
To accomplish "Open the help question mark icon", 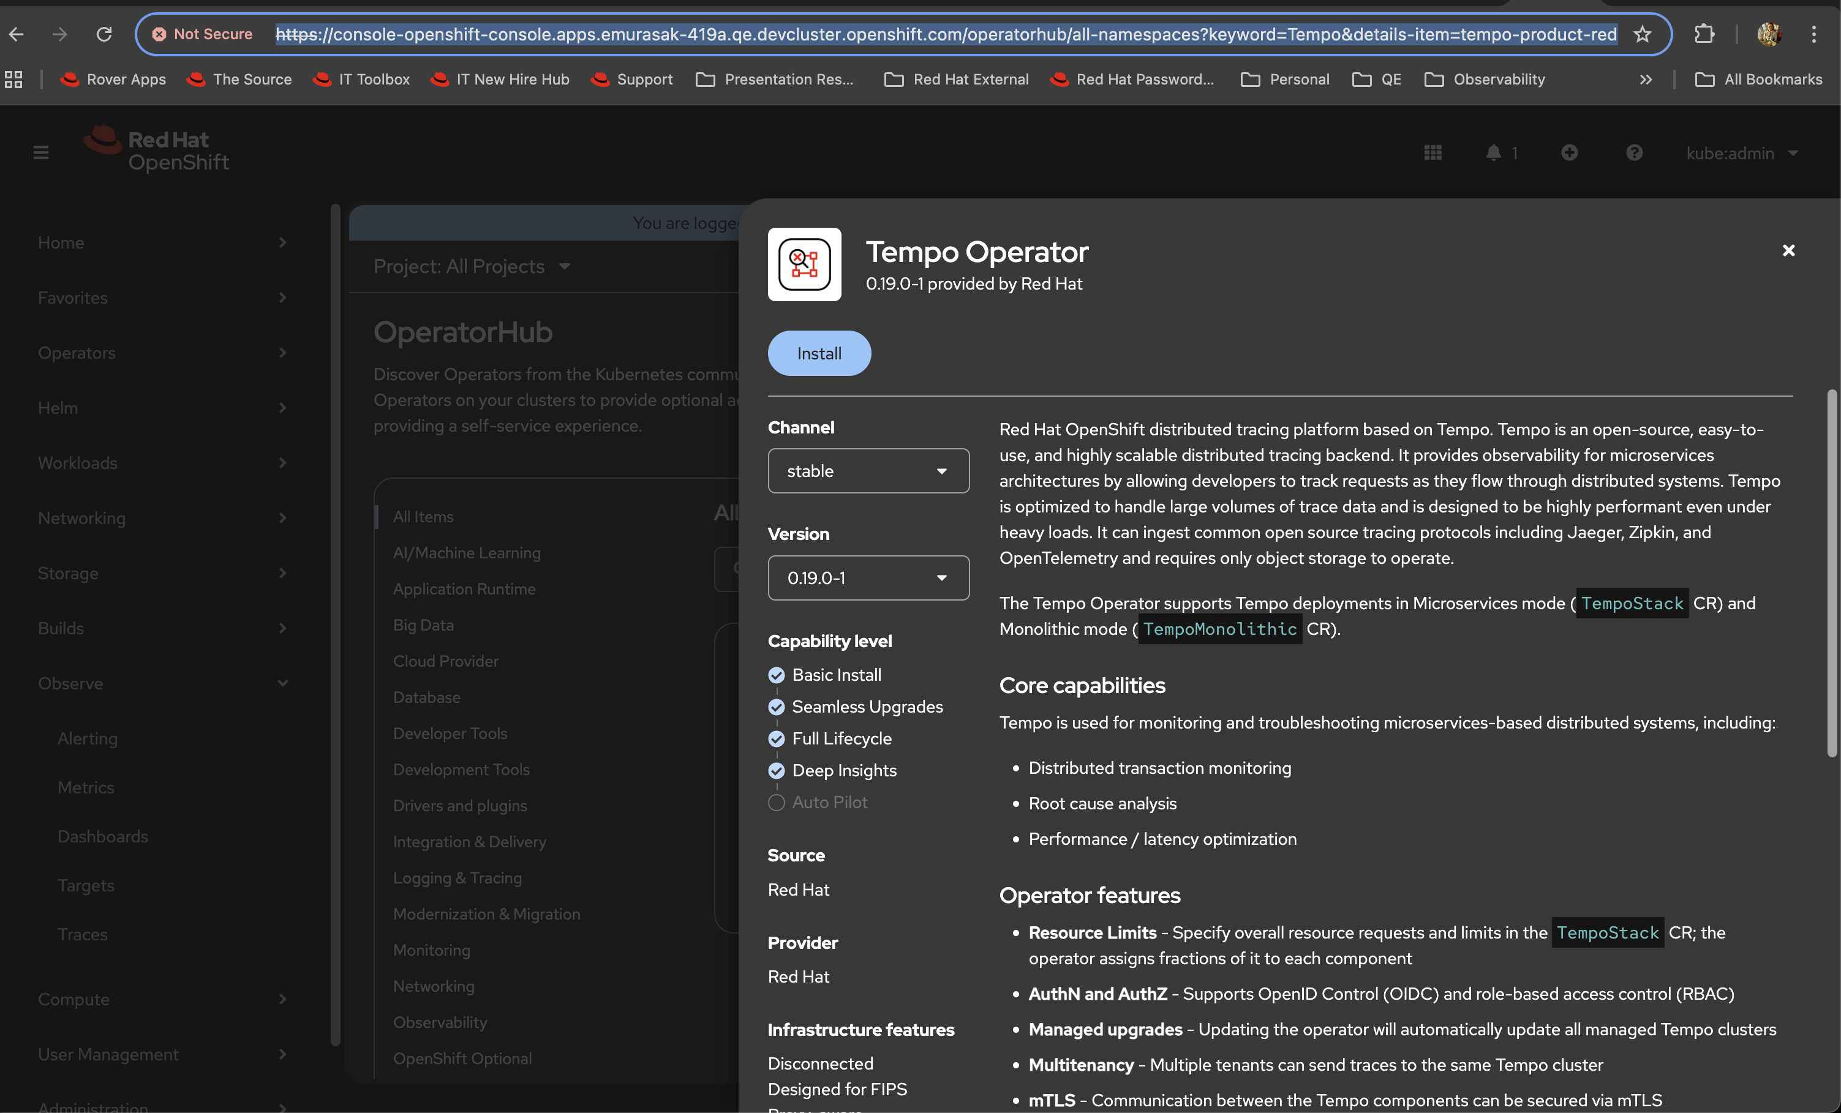I will point(1634,153).
